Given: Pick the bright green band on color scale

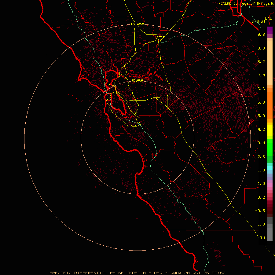Looking at the screenshot, I should (x=270, y=148).
